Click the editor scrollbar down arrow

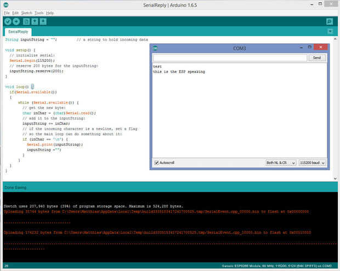335,178
